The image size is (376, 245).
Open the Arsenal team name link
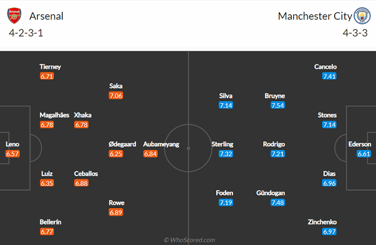pos(46,16)
